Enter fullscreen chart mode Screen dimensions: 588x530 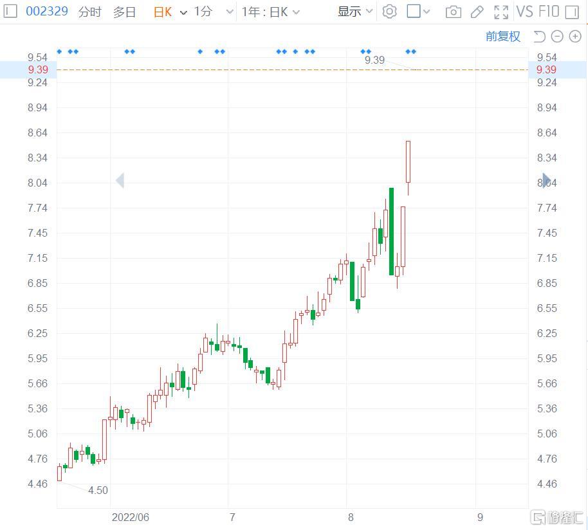point(501,12)
